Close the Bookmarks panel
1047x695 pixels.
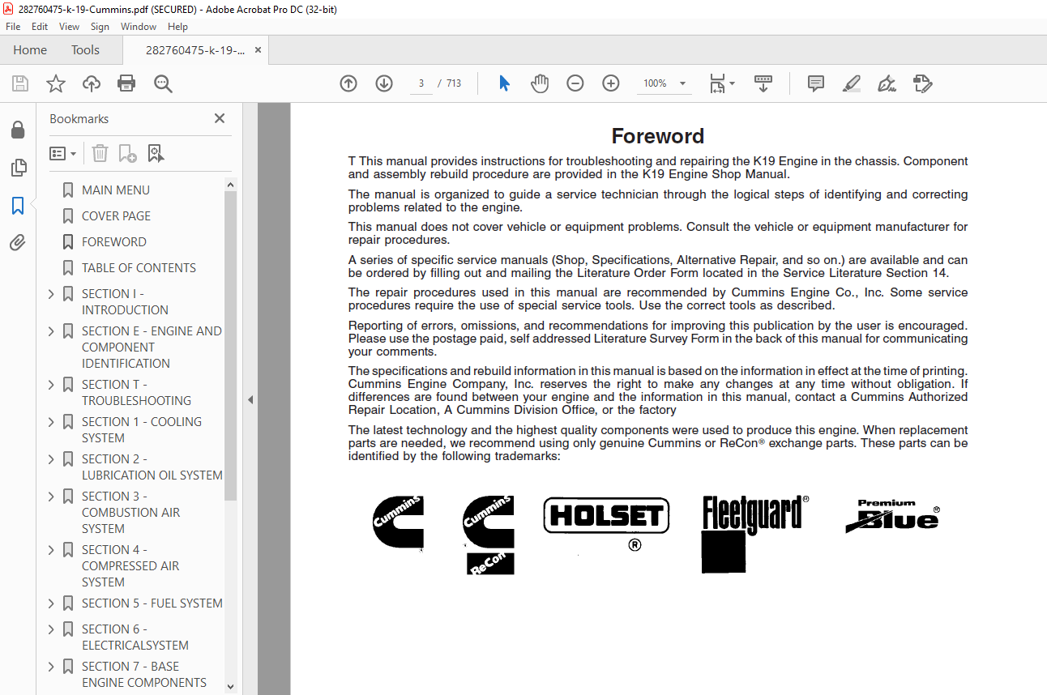click(220, 118)
